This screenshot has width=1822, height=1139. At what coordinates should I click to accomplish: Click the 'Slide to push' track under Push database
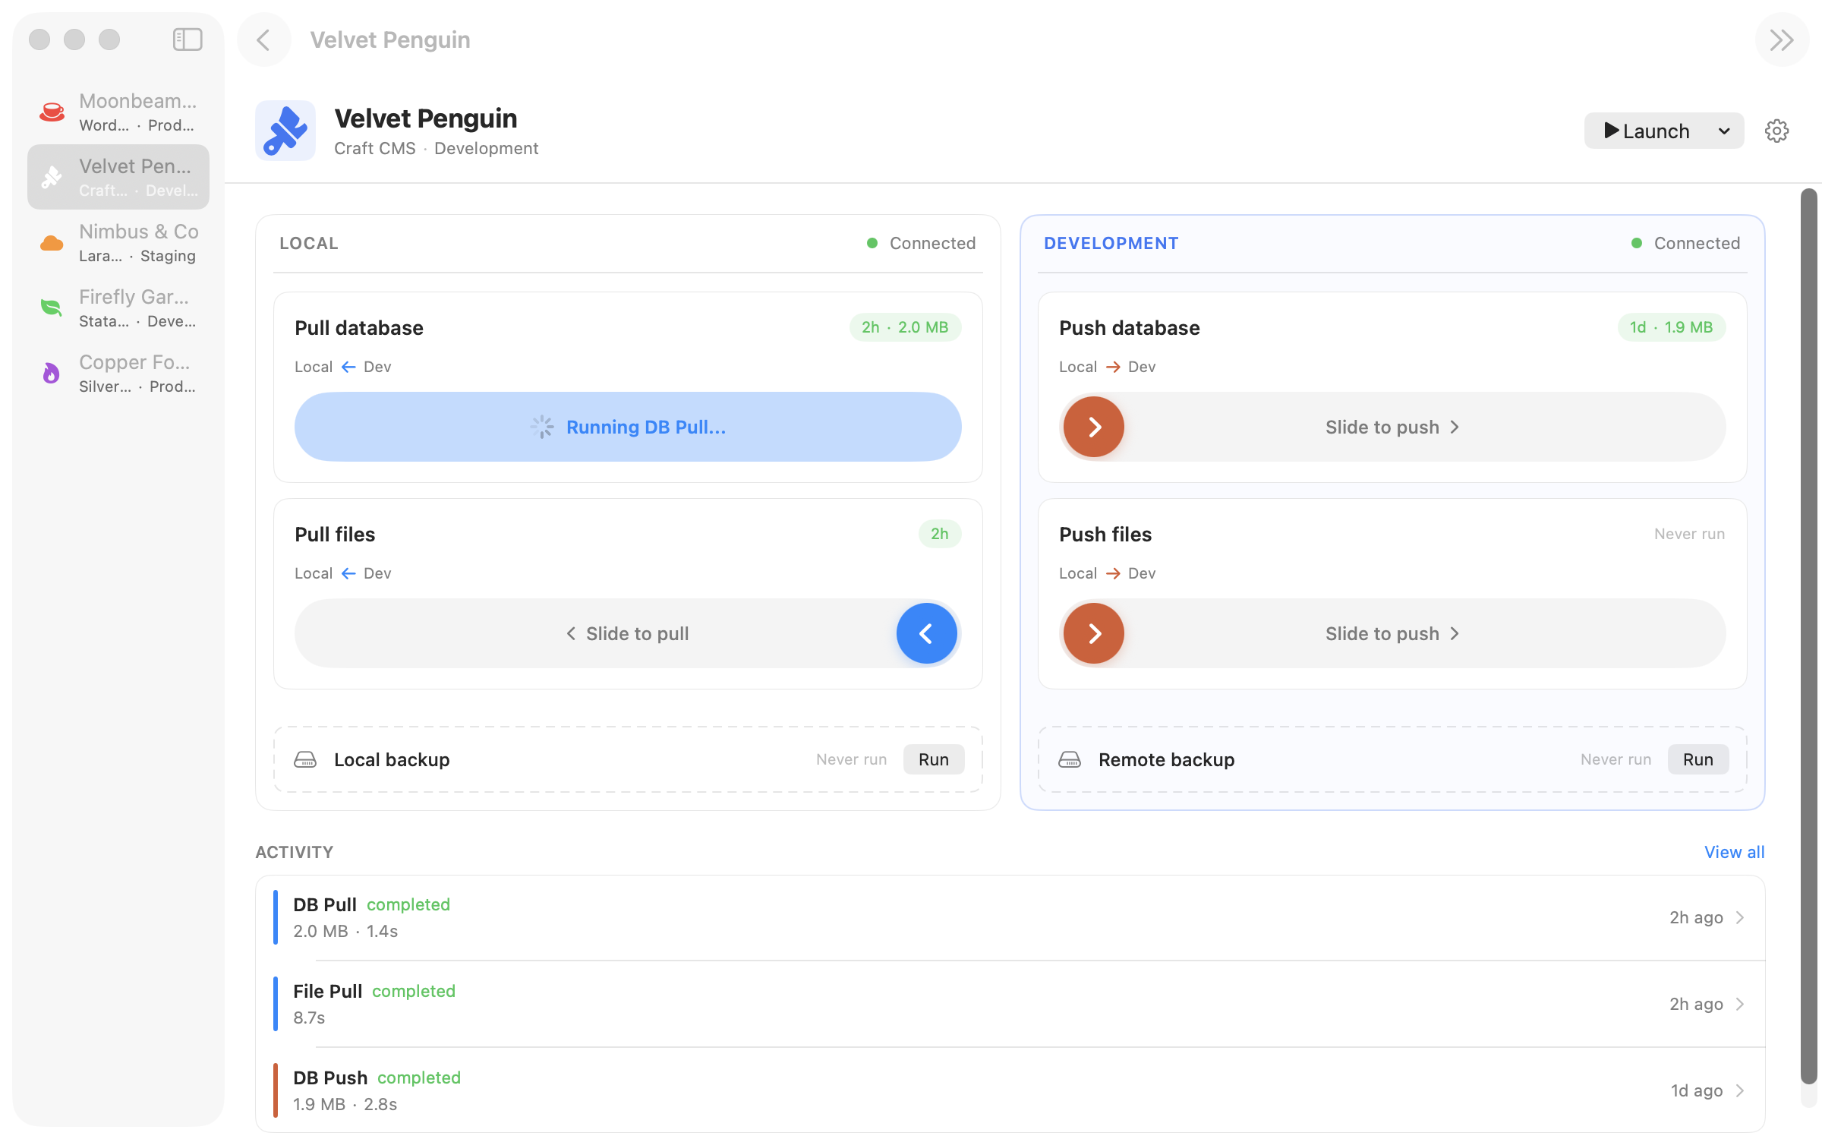(x=1392, y=427)
